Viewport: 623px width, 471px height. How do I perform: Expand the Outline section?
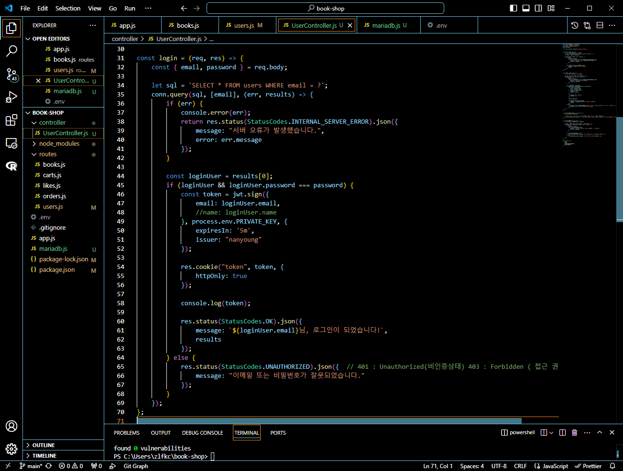pos(63,445)
